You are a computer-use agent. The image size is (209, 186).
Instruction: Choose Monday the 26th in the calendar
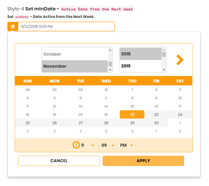coord(54,123)
